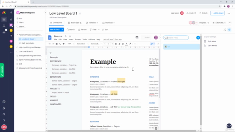Open the Add-ons menu

pos(91,40)
